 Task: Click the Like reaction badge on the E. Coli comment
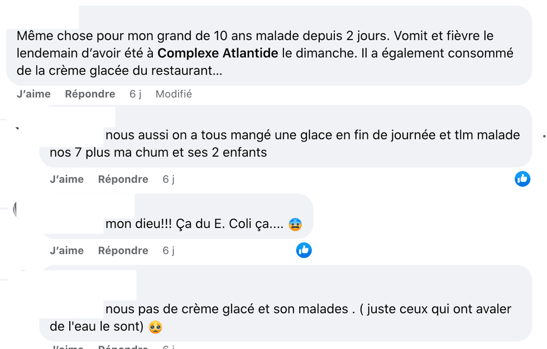pyautogui.click(x=304, y=250)
